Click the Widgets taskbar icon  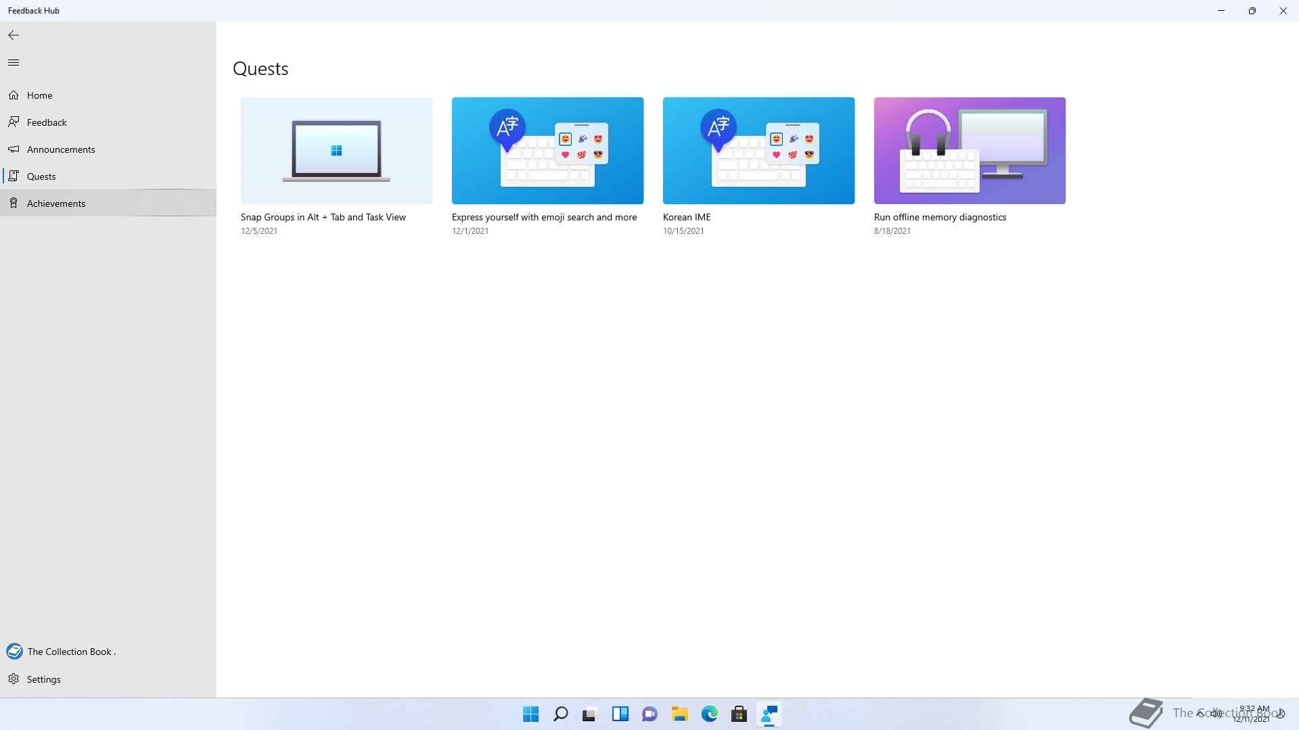[620, 714]
